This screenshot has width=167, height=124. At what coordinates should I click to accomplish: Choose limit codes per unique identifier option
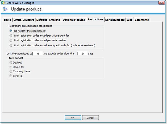11,36
